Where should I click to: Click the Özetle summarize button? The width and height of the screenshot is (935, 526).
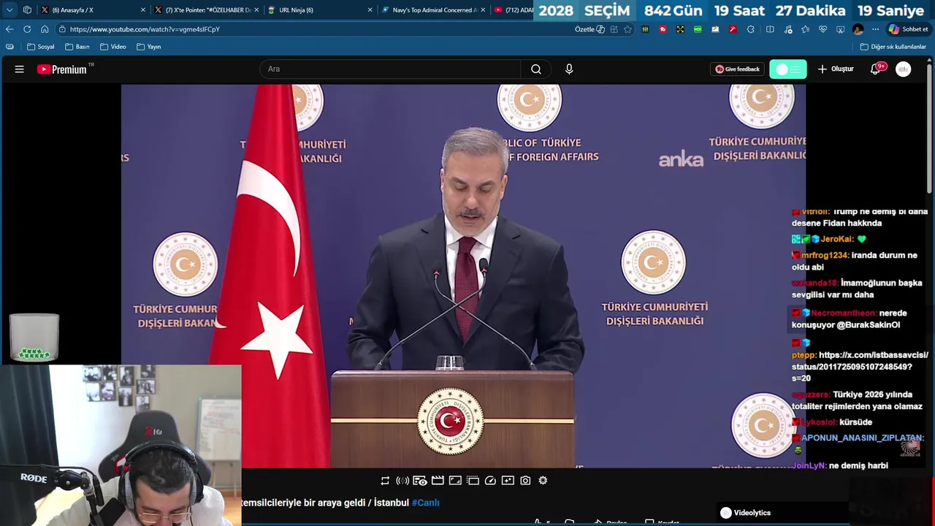pyautogui.click(x=589, y=29)
